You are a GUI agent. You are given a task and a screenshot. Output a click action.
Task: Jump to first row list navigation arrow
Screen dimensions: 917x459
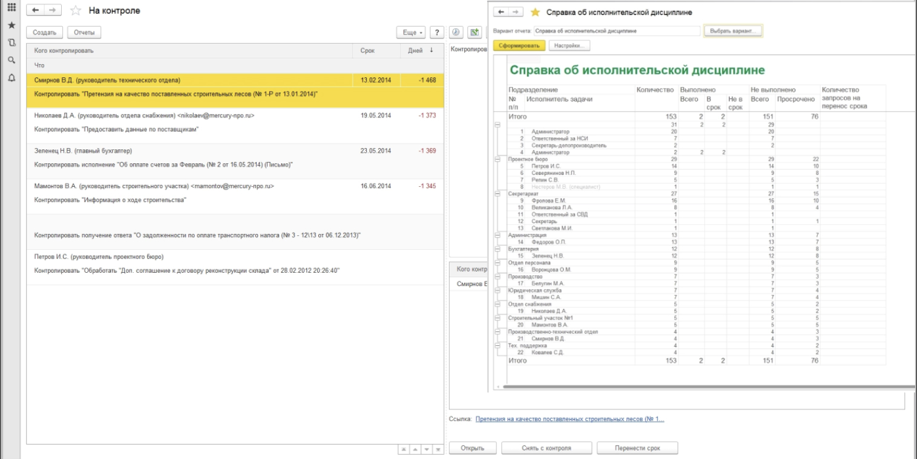pyautogui.click(x=404, y=450)
